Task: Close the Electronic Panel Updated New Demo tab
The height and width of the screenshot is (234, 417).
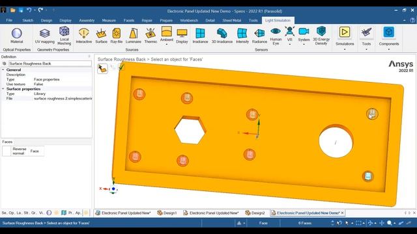Action: [x=342, y=213]
